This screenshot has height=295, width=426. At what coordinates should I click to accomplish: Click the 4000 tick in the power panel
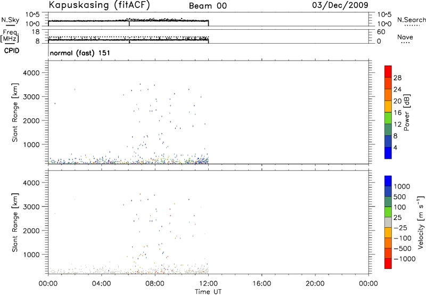pos(31,73)
